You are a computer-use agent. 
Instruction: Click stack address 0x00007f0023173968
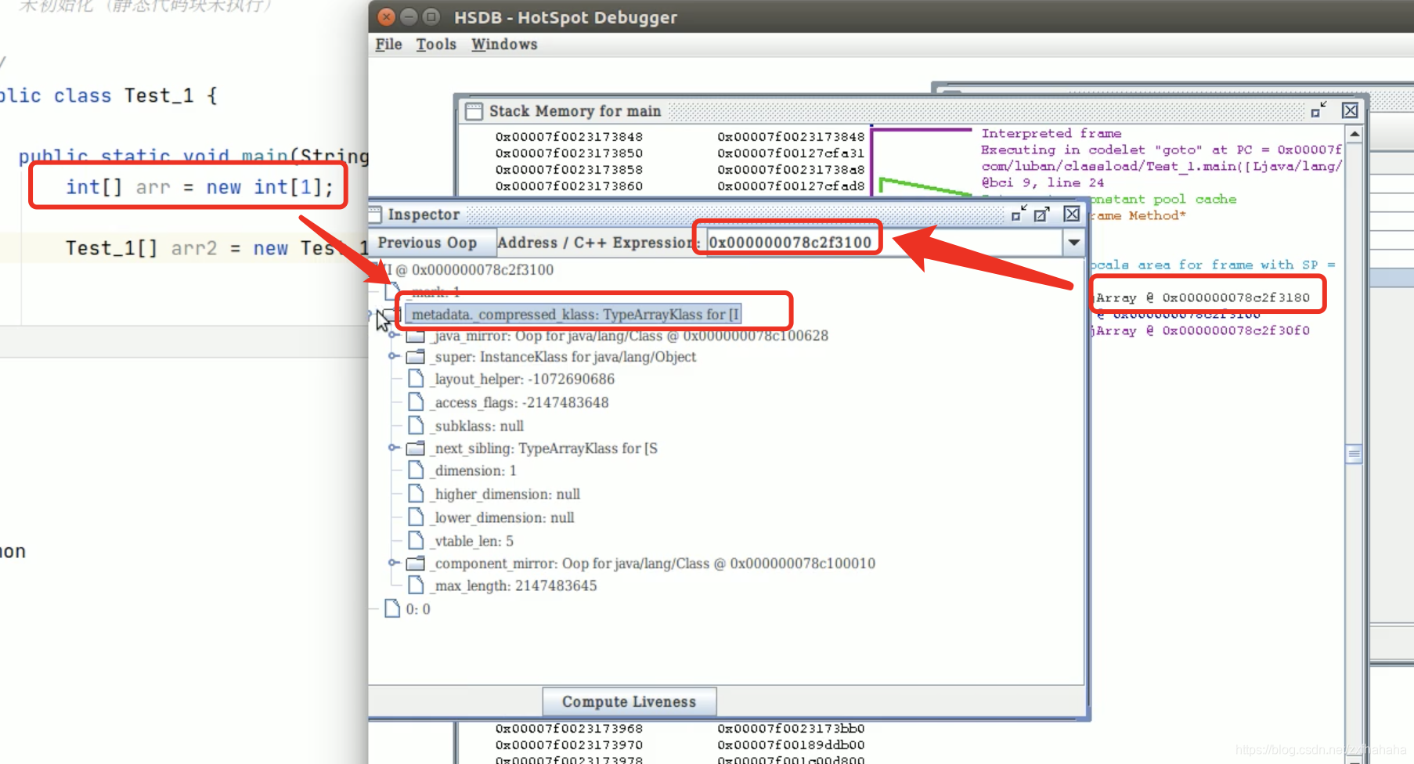pyautogui.click(x=568, y=728)
